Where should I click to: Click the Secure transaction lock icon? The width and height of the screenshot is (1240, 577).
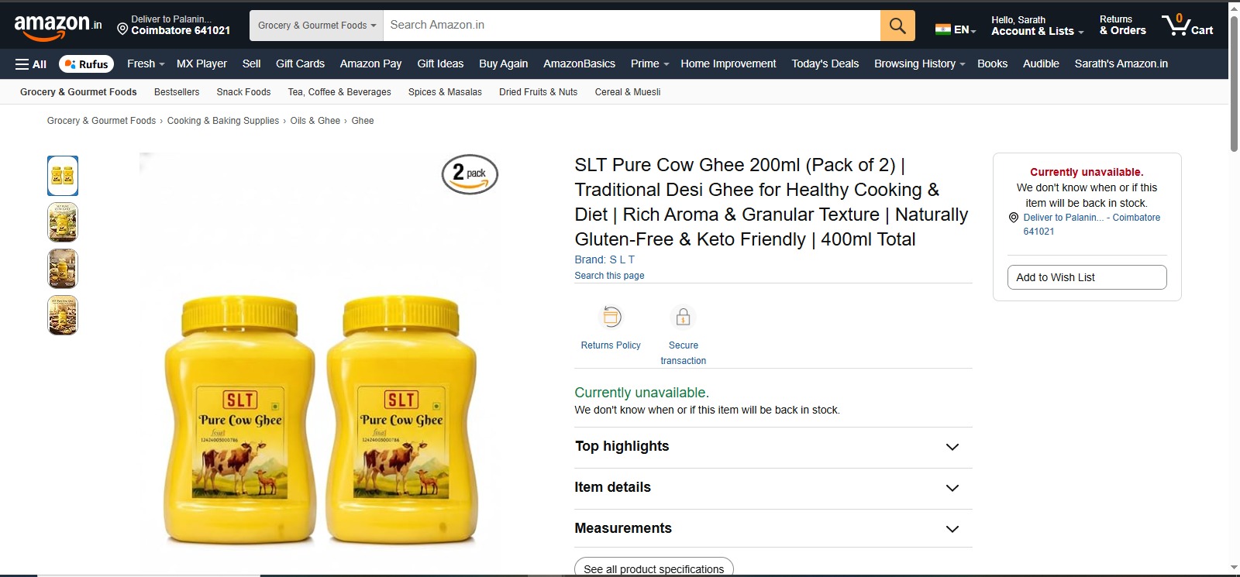coord(683,317)
